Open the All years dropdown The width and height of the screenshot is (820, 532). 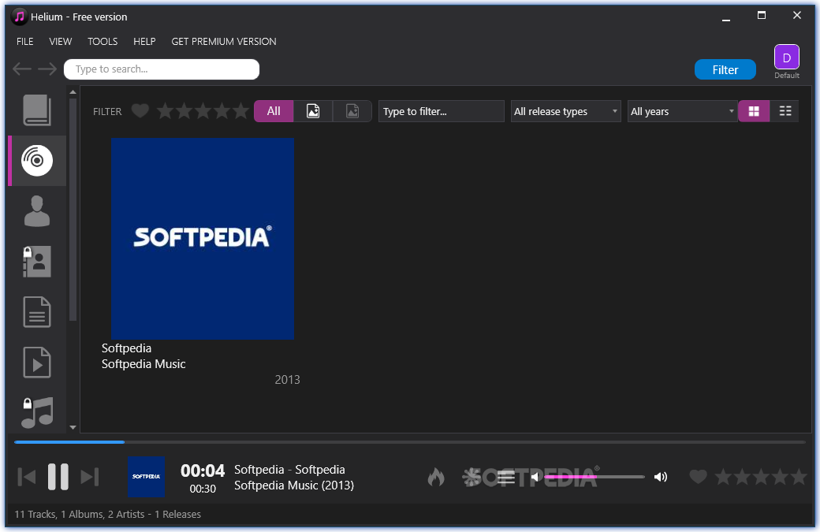point(683,111)
